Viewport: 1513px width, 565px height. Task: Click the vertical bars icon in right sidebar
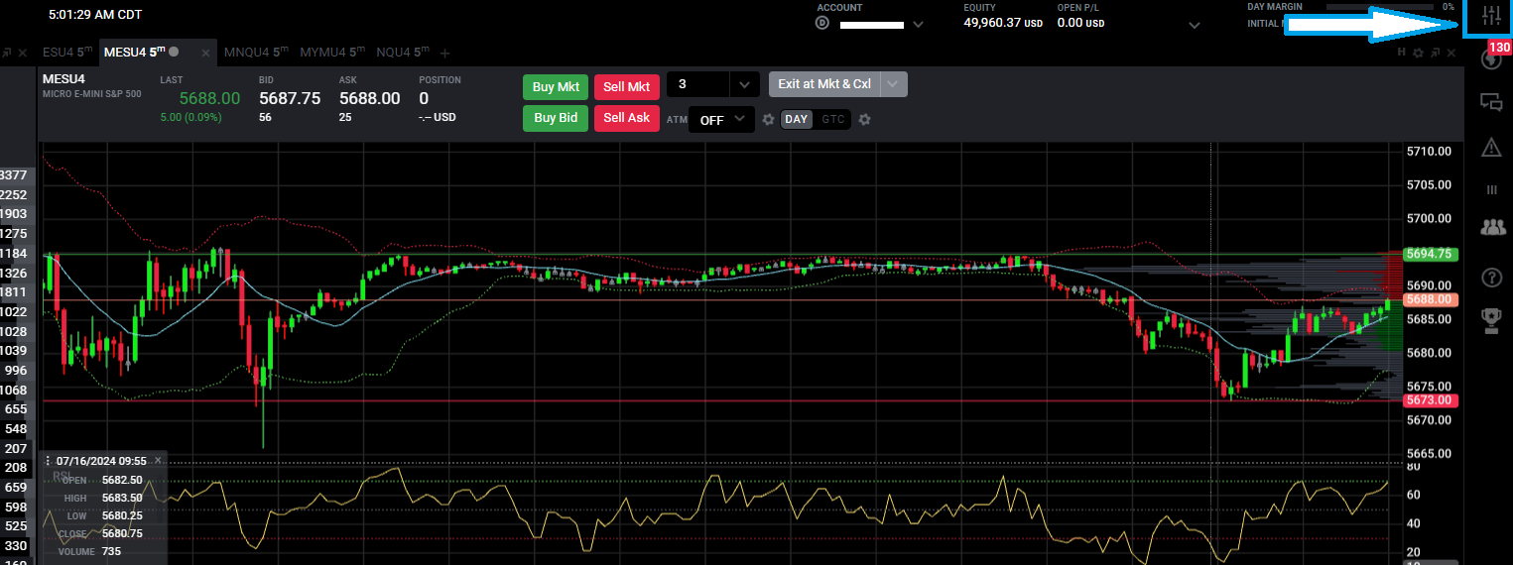1490,189
